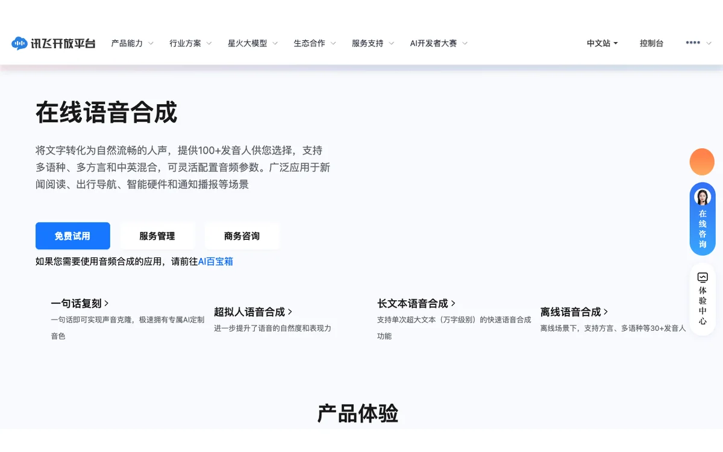Click the 一句话即可实现声音克隆 description text
Screen dimensions: 723x452
pos(128,327)
